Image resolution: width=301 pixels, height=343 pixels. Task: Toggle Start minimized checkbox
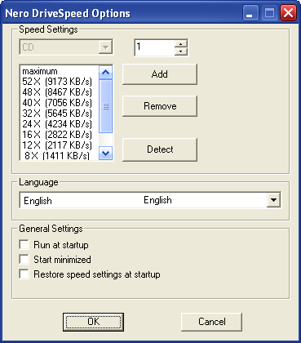tap(24, 259)
